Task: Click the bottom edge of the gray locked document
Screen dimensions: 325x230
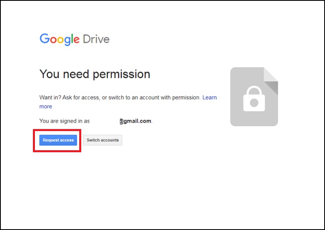Action: 254,125
